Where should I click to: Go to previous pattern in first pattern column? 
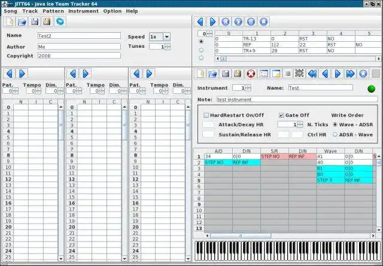click(10, 74)
